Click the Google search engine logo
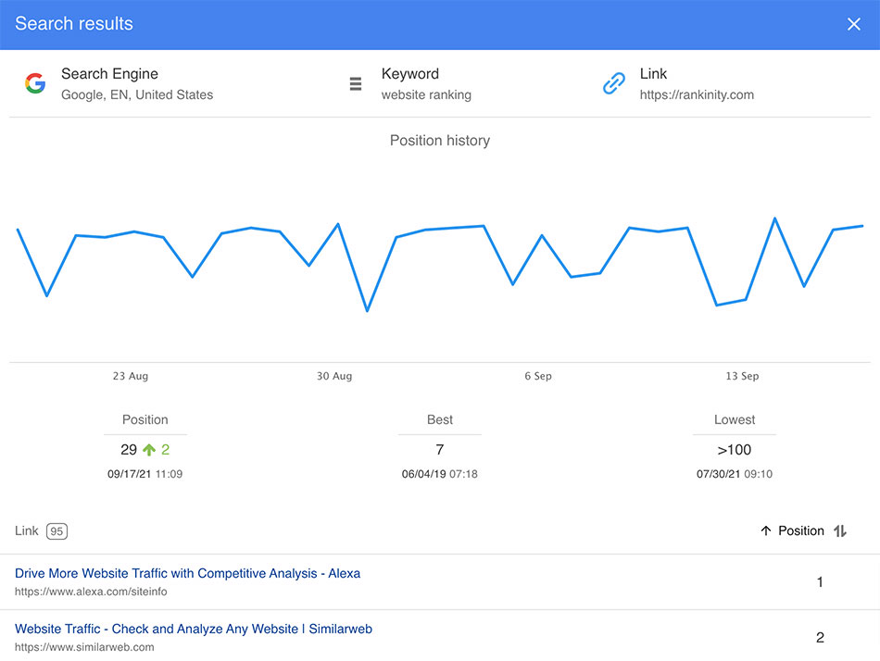Screen dimensions: 880x661 point(35,83)
